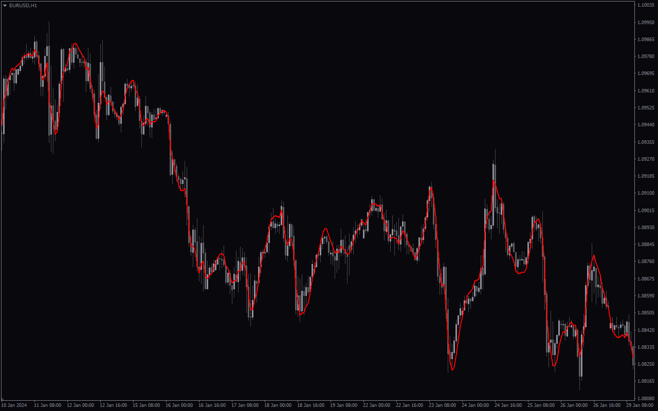Click the 1.08675 price axis value
This screenshot has width=658, height=411.
coord(646,278)
